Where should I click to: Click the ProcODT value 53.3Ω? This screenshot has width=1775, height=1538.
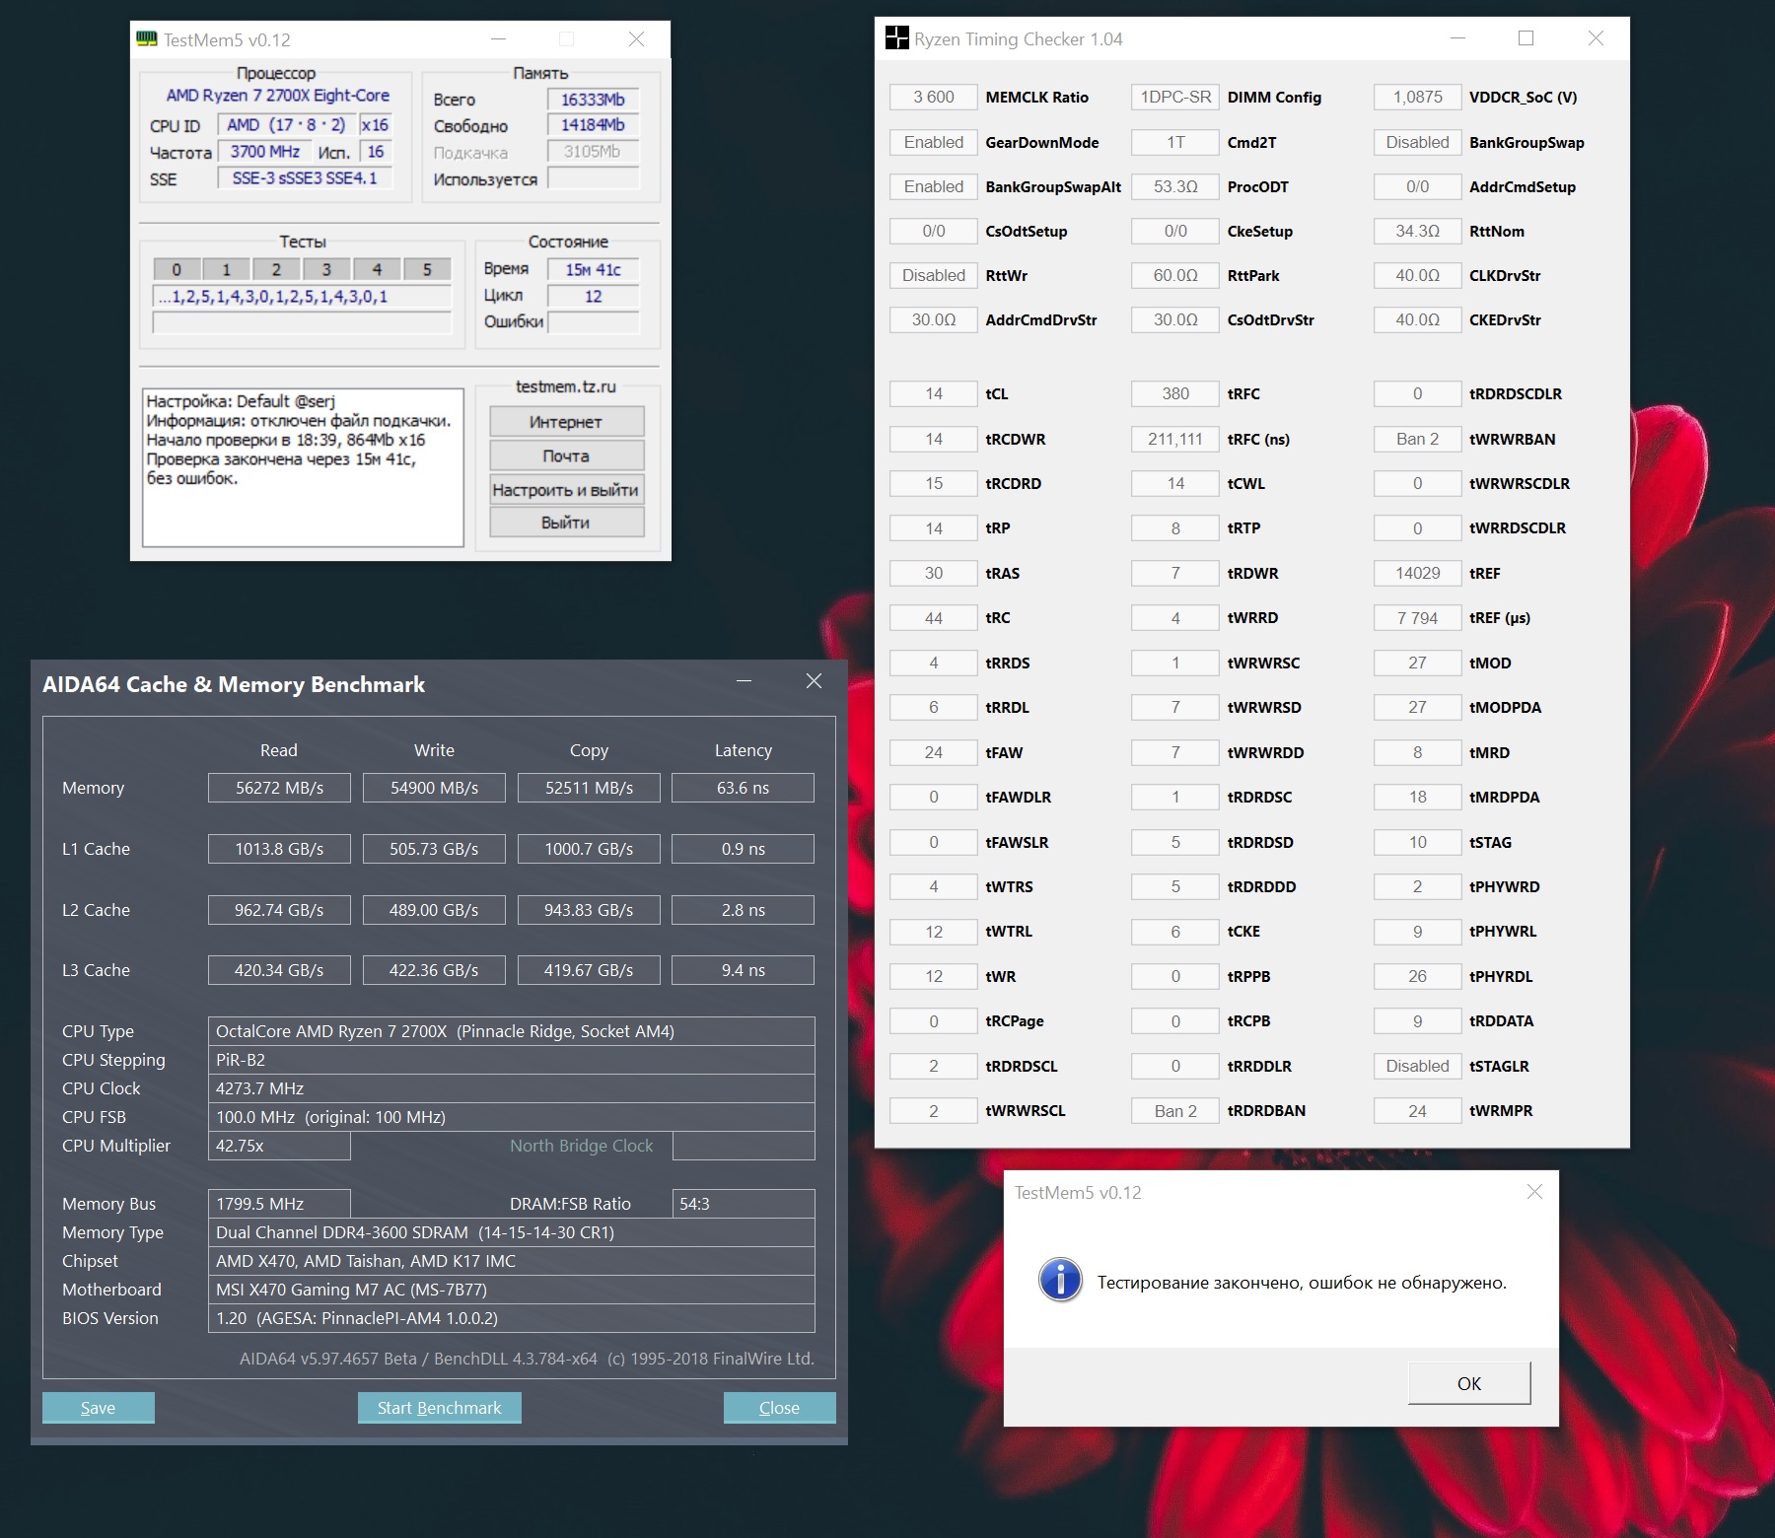pos(1175,186)
